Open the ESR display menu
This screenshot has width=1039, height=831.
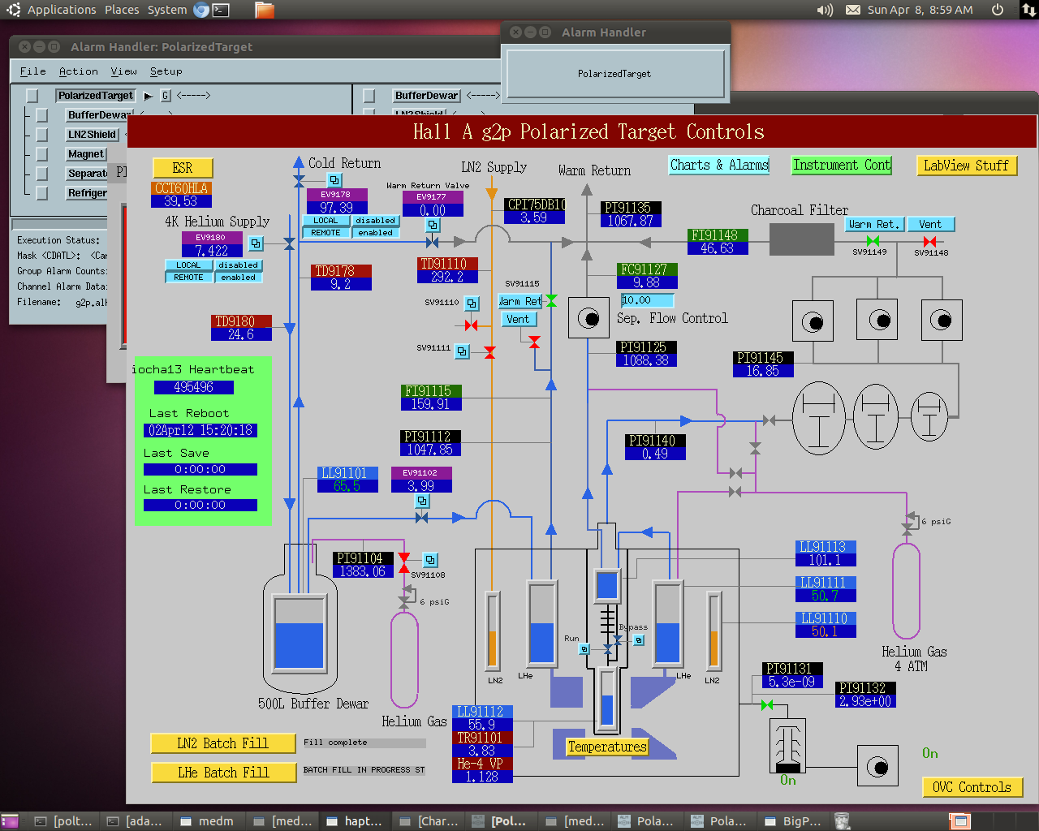point(183,168)
